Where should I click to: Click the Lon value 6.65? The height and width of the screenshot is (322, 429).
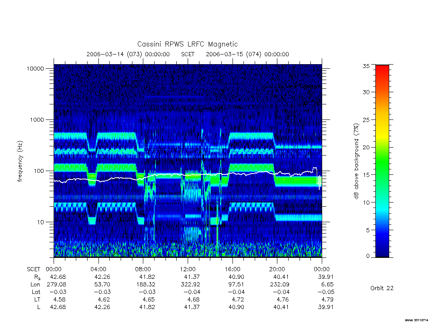(x=328, y=285)
